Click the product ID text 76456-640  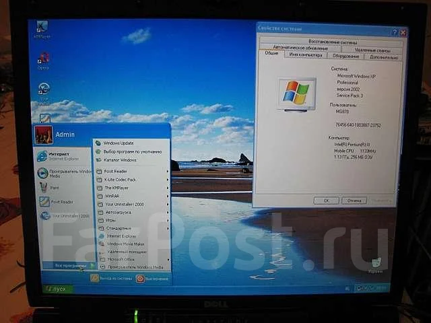click(358, 125)
